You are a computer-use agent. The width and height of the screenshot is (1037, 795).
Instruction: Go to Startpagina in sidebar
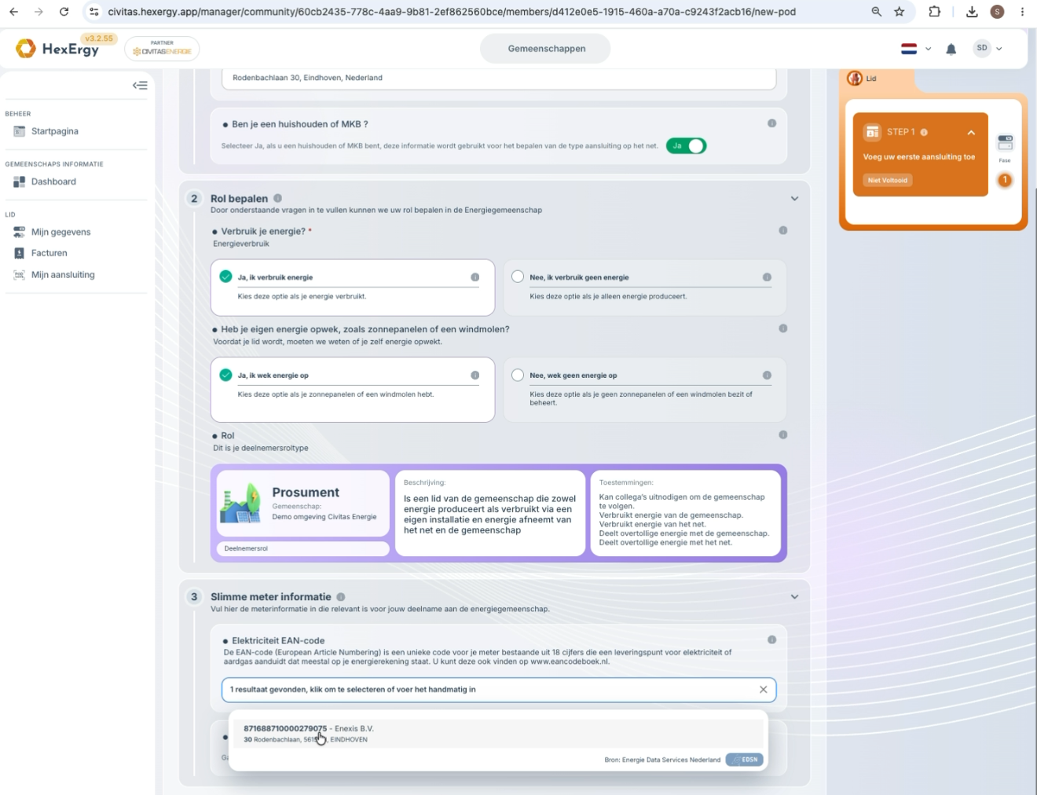(55, 131)
